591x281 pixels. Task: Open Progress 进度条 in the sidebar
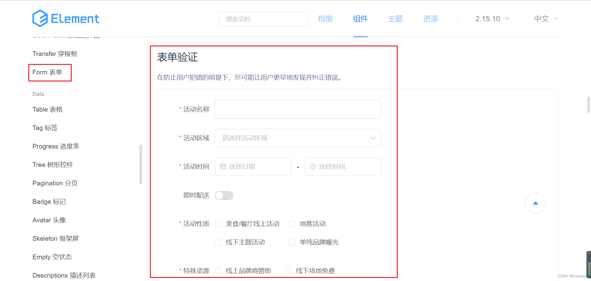[x=56, y=146]
